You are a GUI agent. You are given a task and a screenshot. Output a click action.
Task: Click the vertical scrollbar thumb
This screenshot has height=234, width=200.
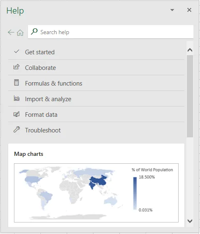click(190, 96)
